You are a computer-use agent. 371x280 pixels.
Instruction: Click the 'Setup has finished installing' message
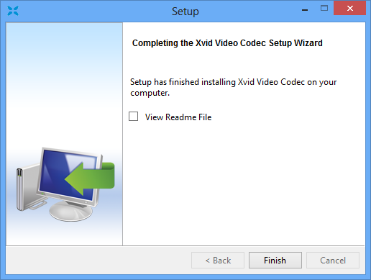[x=233, y=87]
